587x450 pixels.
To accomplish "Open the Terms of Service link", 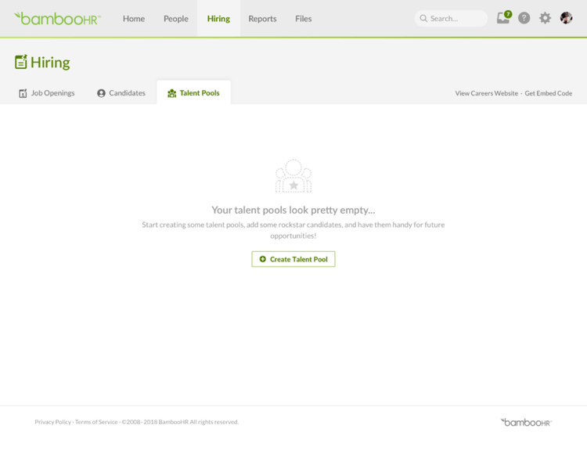I will click(96, 422).
